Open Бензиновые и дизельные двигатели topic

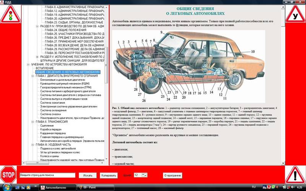(x=63, y=80)
